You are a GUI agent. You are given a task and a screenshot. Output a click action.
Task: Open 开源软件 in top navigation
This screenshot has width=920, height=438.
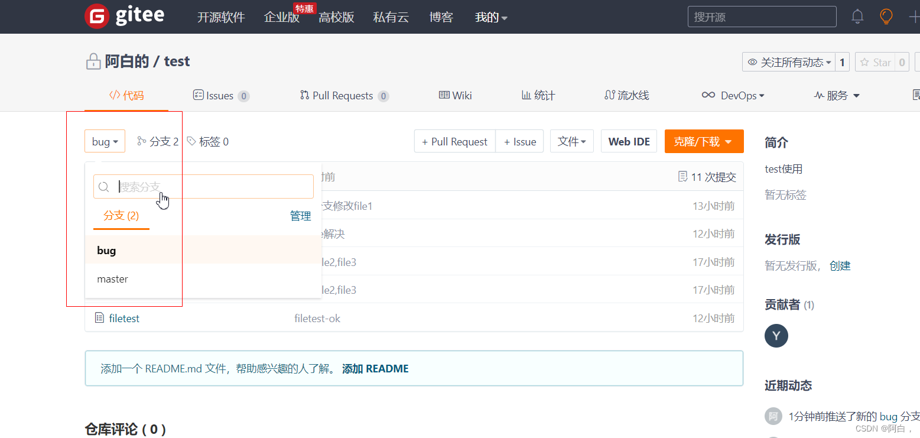[x=221, y=17]
